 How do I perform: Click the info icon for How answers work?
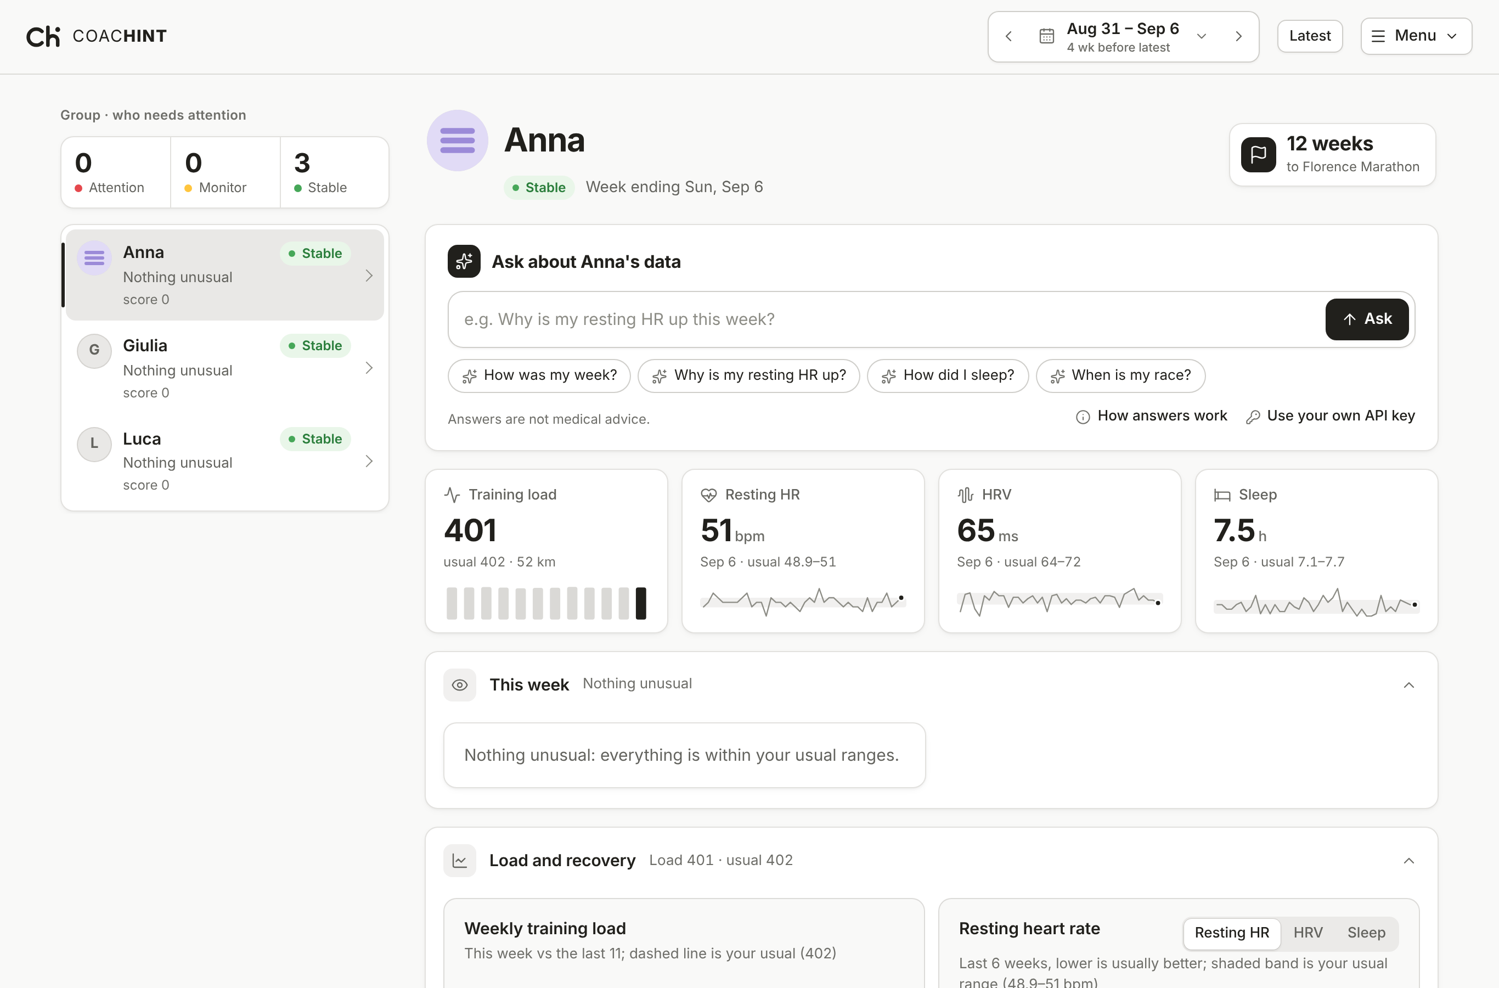click(x=1083, y=417)
